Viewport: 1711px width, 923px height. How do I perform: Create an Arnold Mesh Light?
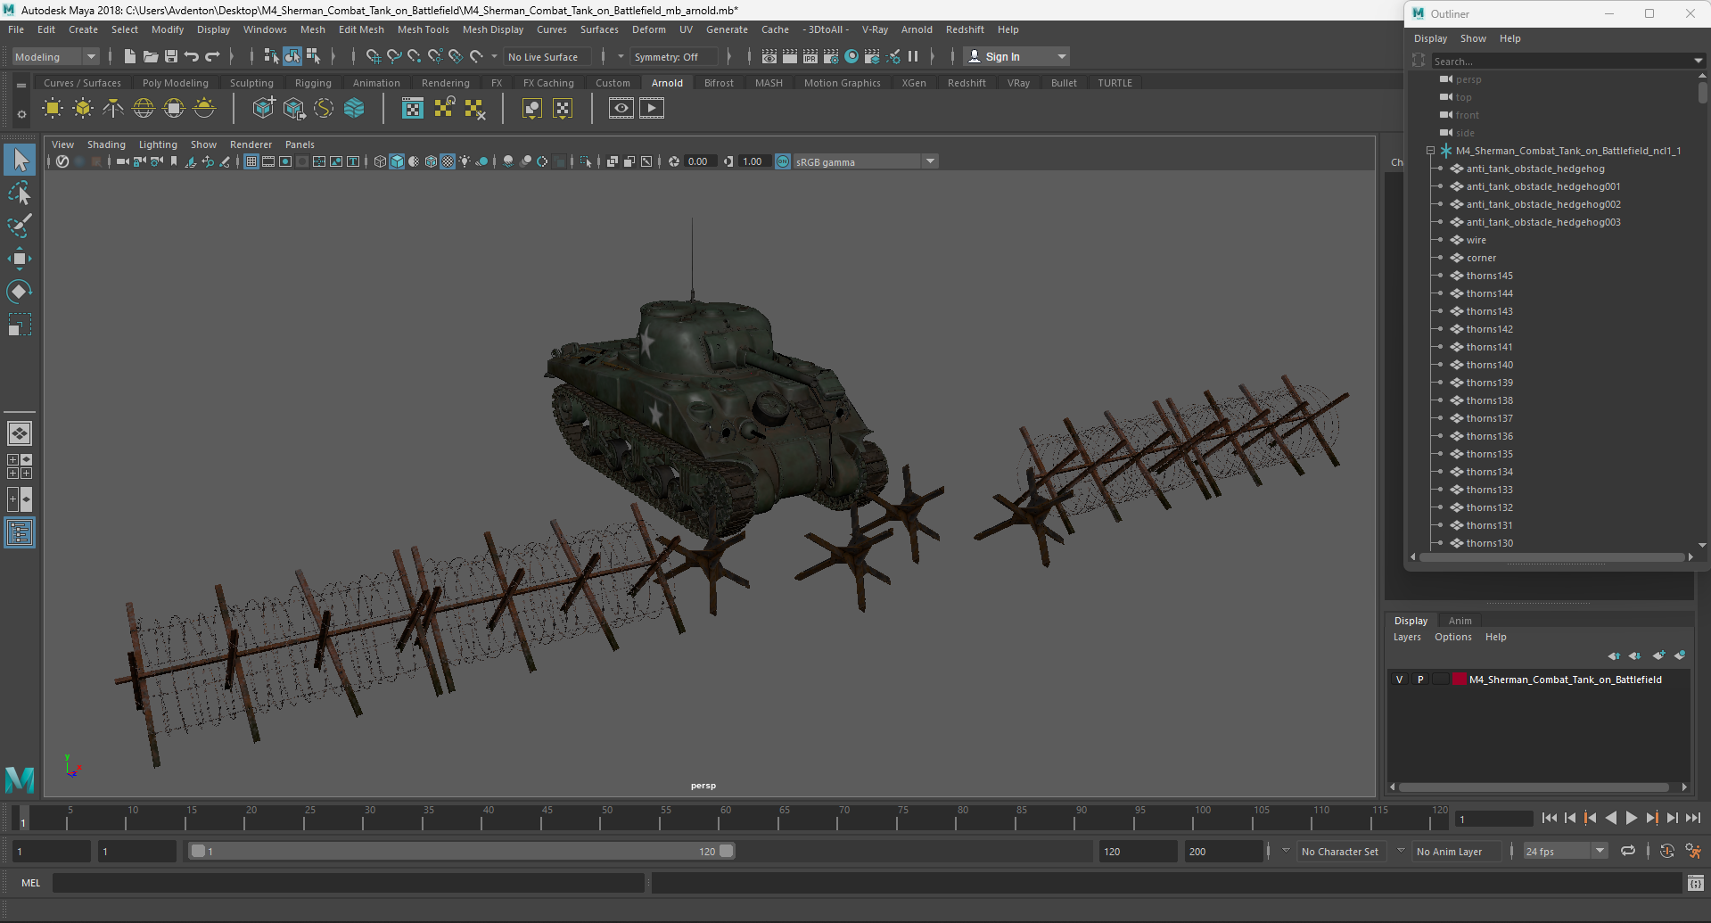click(x=83, y=109)
